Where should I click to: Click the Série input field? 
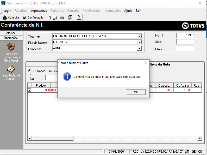pyautogui.click(x=185, y=42)
